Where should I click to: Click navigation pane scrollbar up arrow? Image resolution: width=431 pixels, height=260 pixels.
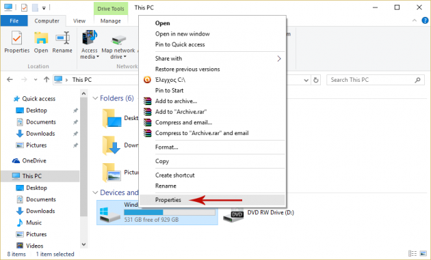coord(84,93)
